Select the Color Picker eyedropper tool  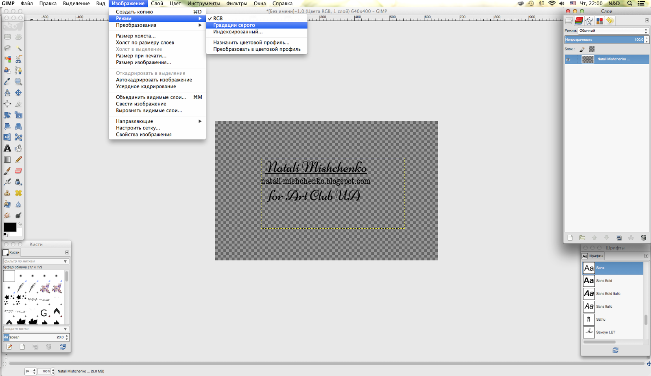pos(7,81)
